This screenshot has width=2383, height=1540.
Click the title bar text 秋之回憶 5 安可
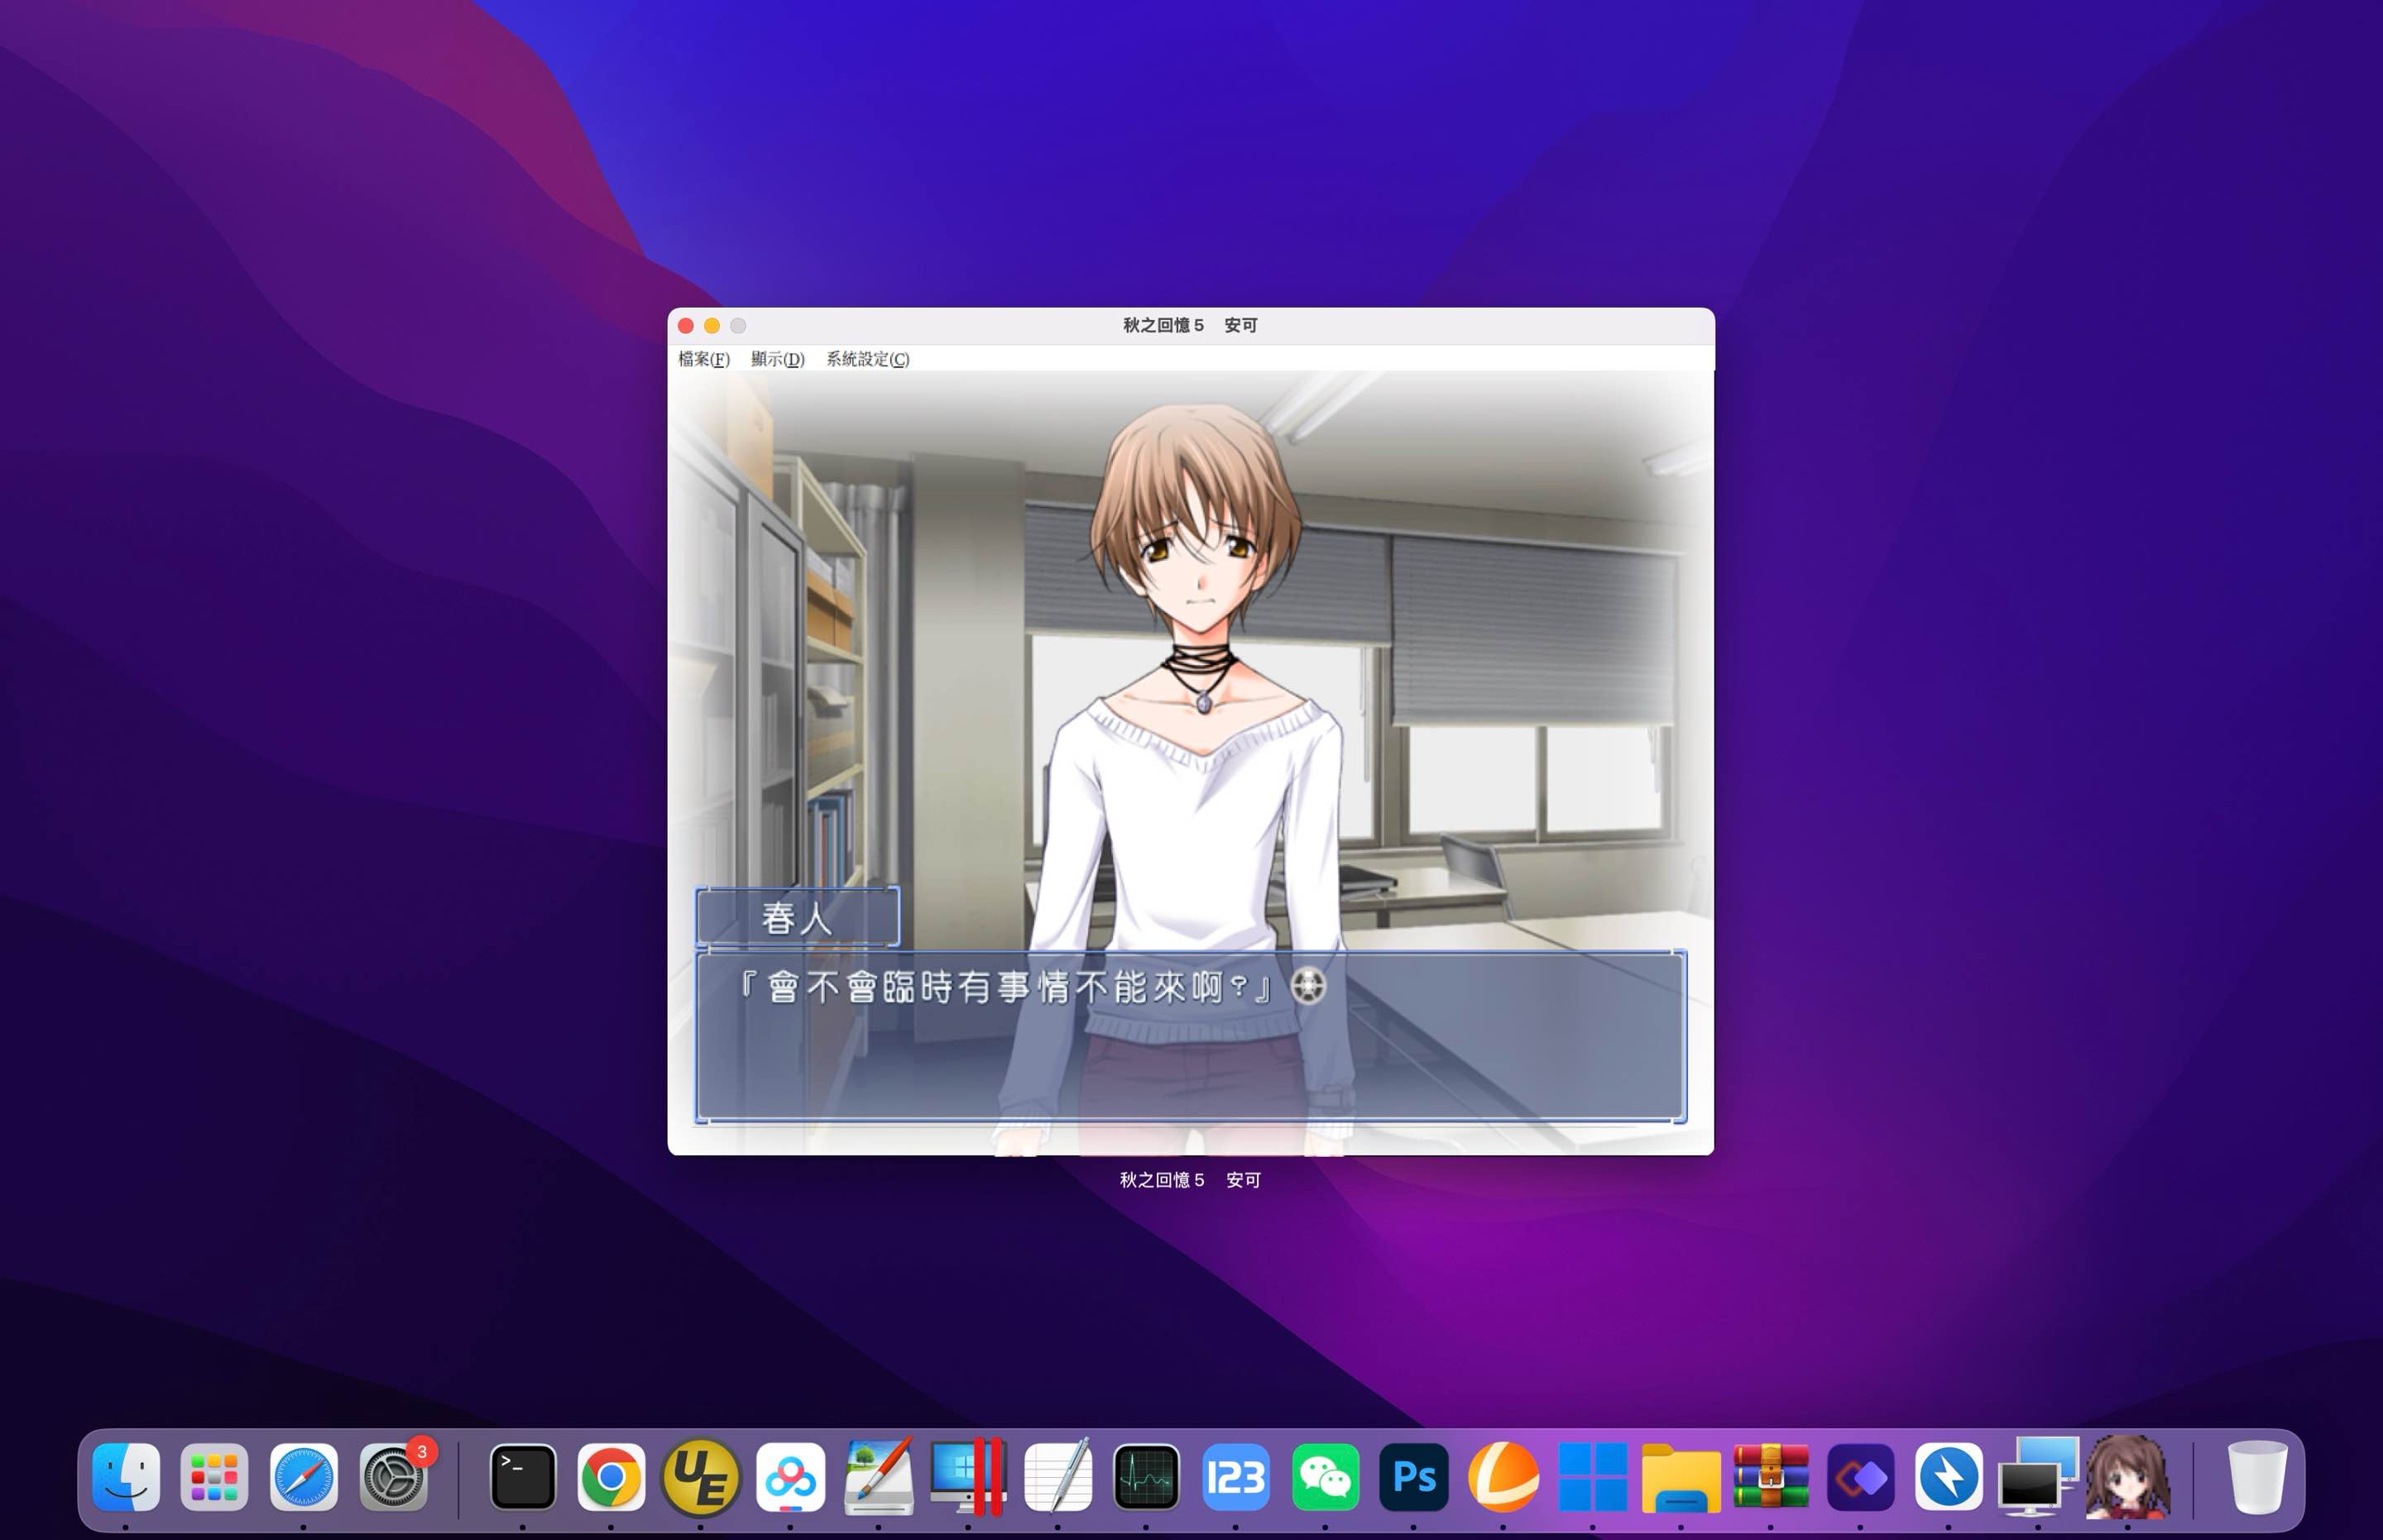[x=1190, y=325]
